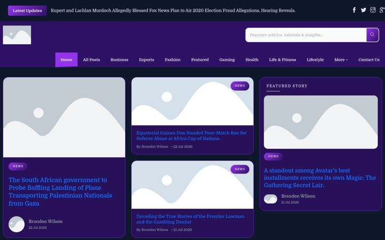385x240 pixels.
Task: Click NEWS tag in Featured Story card
Action: point(273,156)
